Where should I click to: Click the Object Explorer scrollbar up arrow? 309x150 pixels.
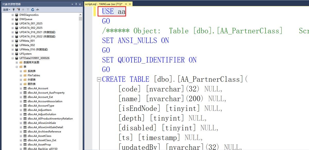(x=81, y=15)
